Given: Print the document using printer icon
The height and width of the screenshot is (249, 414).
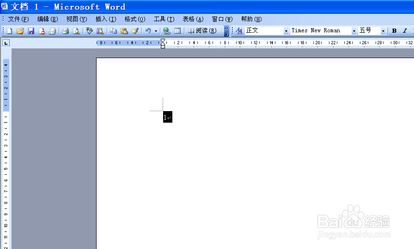Looking at the screenshot, I should (66, 31).
